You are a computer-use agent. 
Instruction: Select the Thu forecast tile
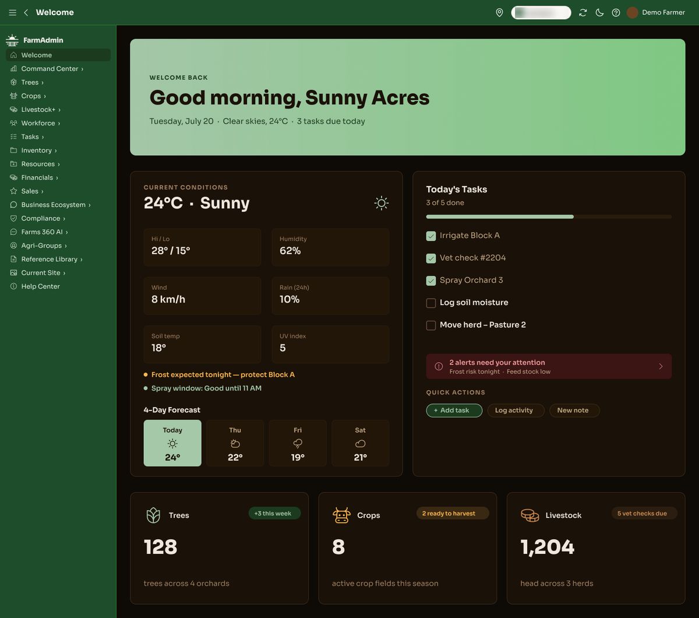point(235,443)
